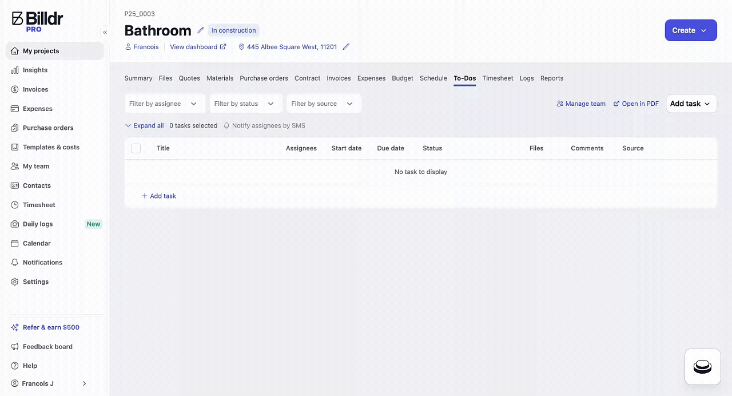Click Manage team link
This screenshot has width=732, height=396.
(x=581, y=104)
